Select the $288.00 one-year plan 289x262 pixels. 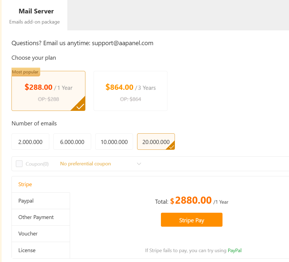pos(48,91)
